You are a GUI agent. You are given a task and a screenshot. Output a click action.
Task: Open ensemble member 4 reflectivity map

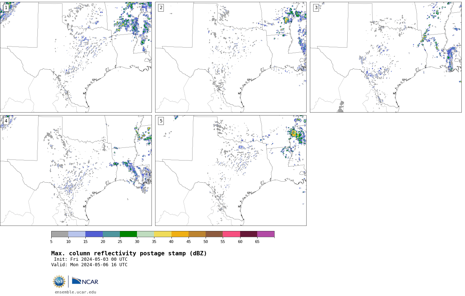(76, 170)
